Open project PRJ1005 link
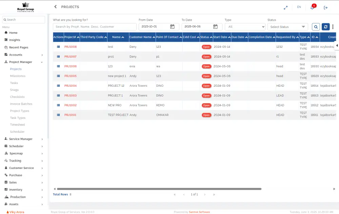 tap(71, 76)
